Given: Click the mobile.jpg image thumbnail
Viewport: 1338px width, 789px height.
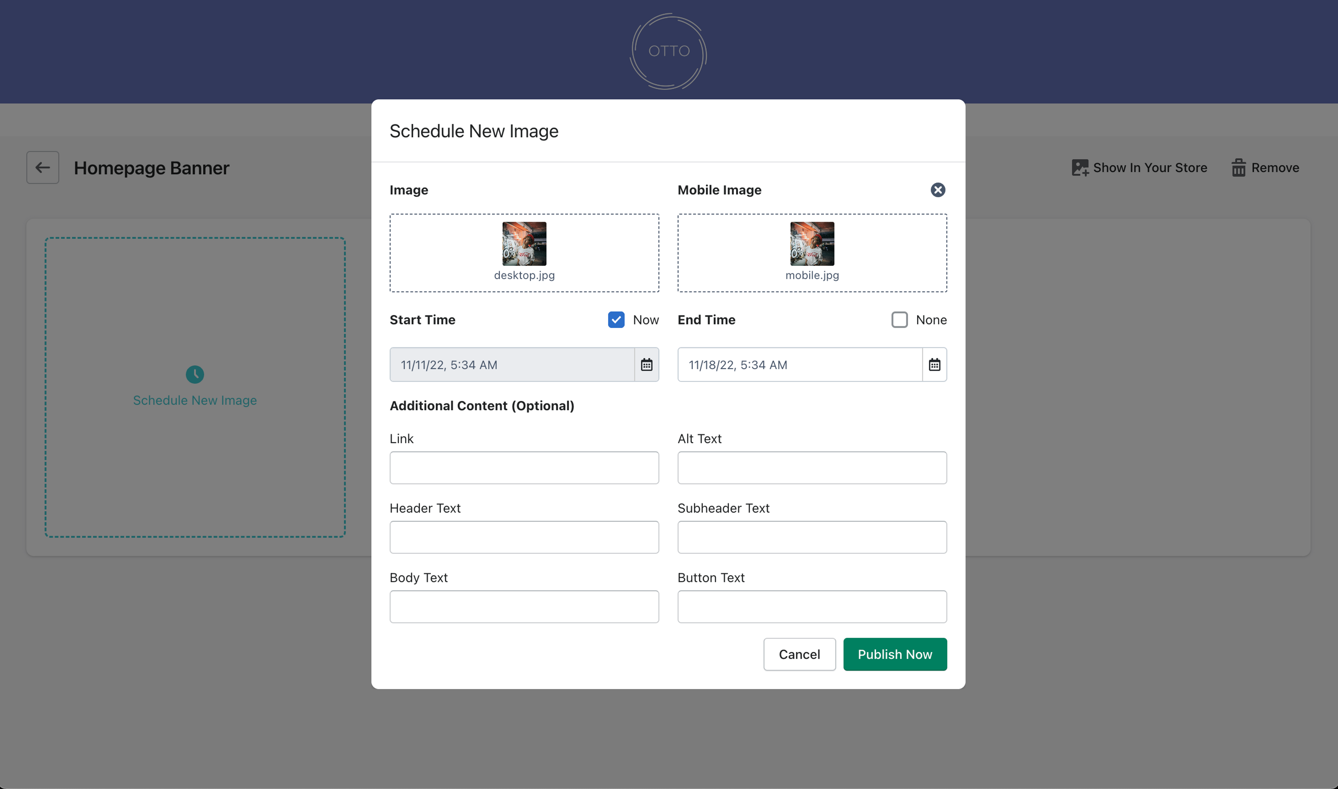Looking at the screenshot, I should point(812,244).
